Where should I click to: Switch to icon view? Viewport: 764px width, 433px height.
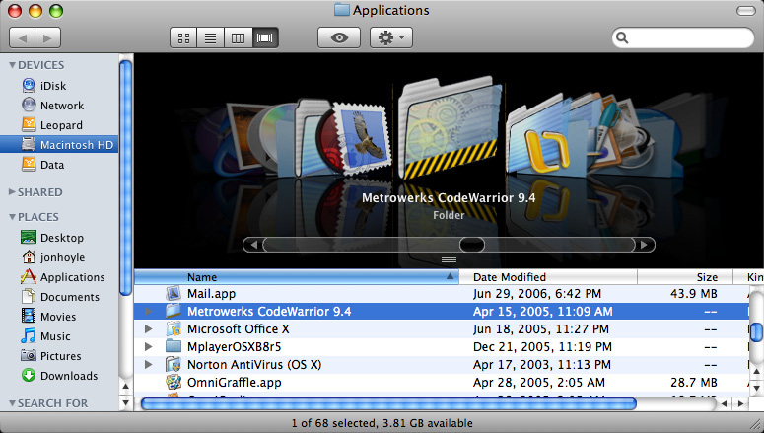click(183, 38)
